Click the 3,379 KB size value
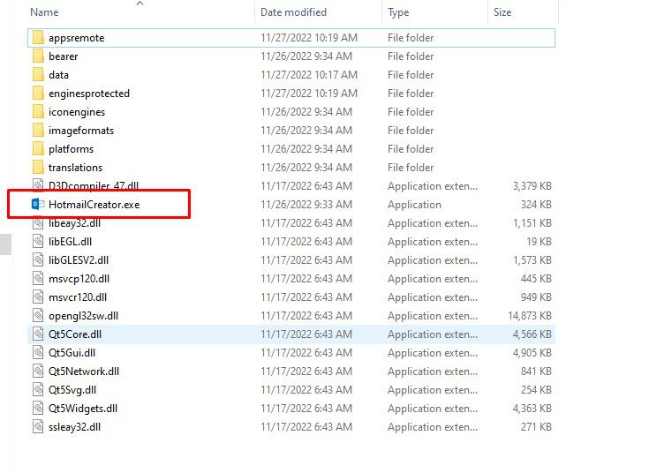This screenshot has width=664, height=473. (x=532, y=186)
